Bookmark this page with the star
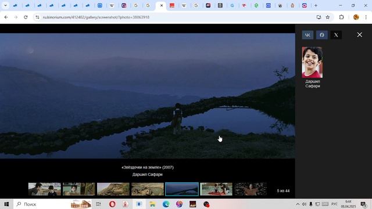 pos(328,17)
